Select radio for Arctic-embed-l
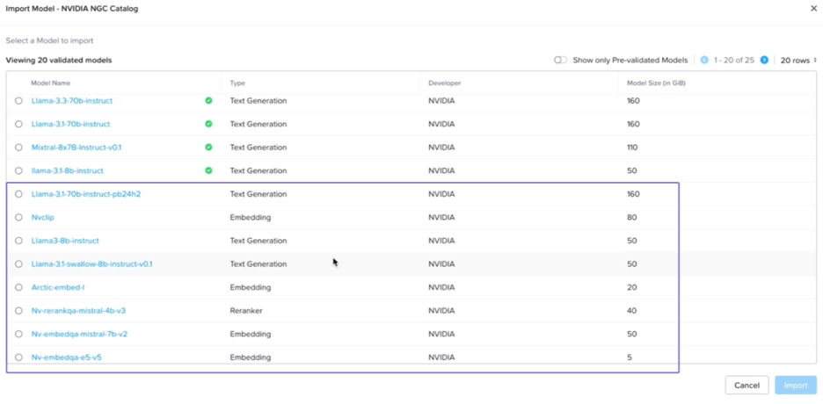This screenshot has height=404, width=823. (x=18, y=287)
